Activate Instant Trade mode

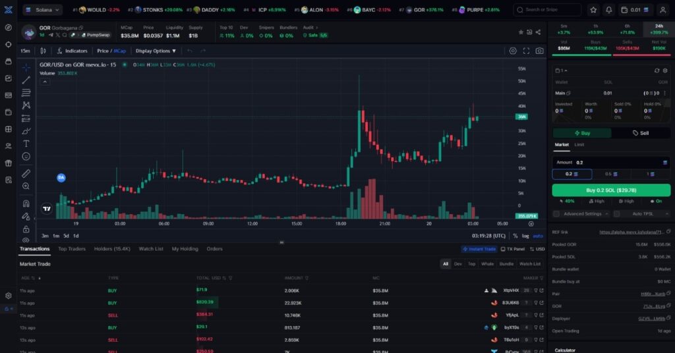(479, 249)
